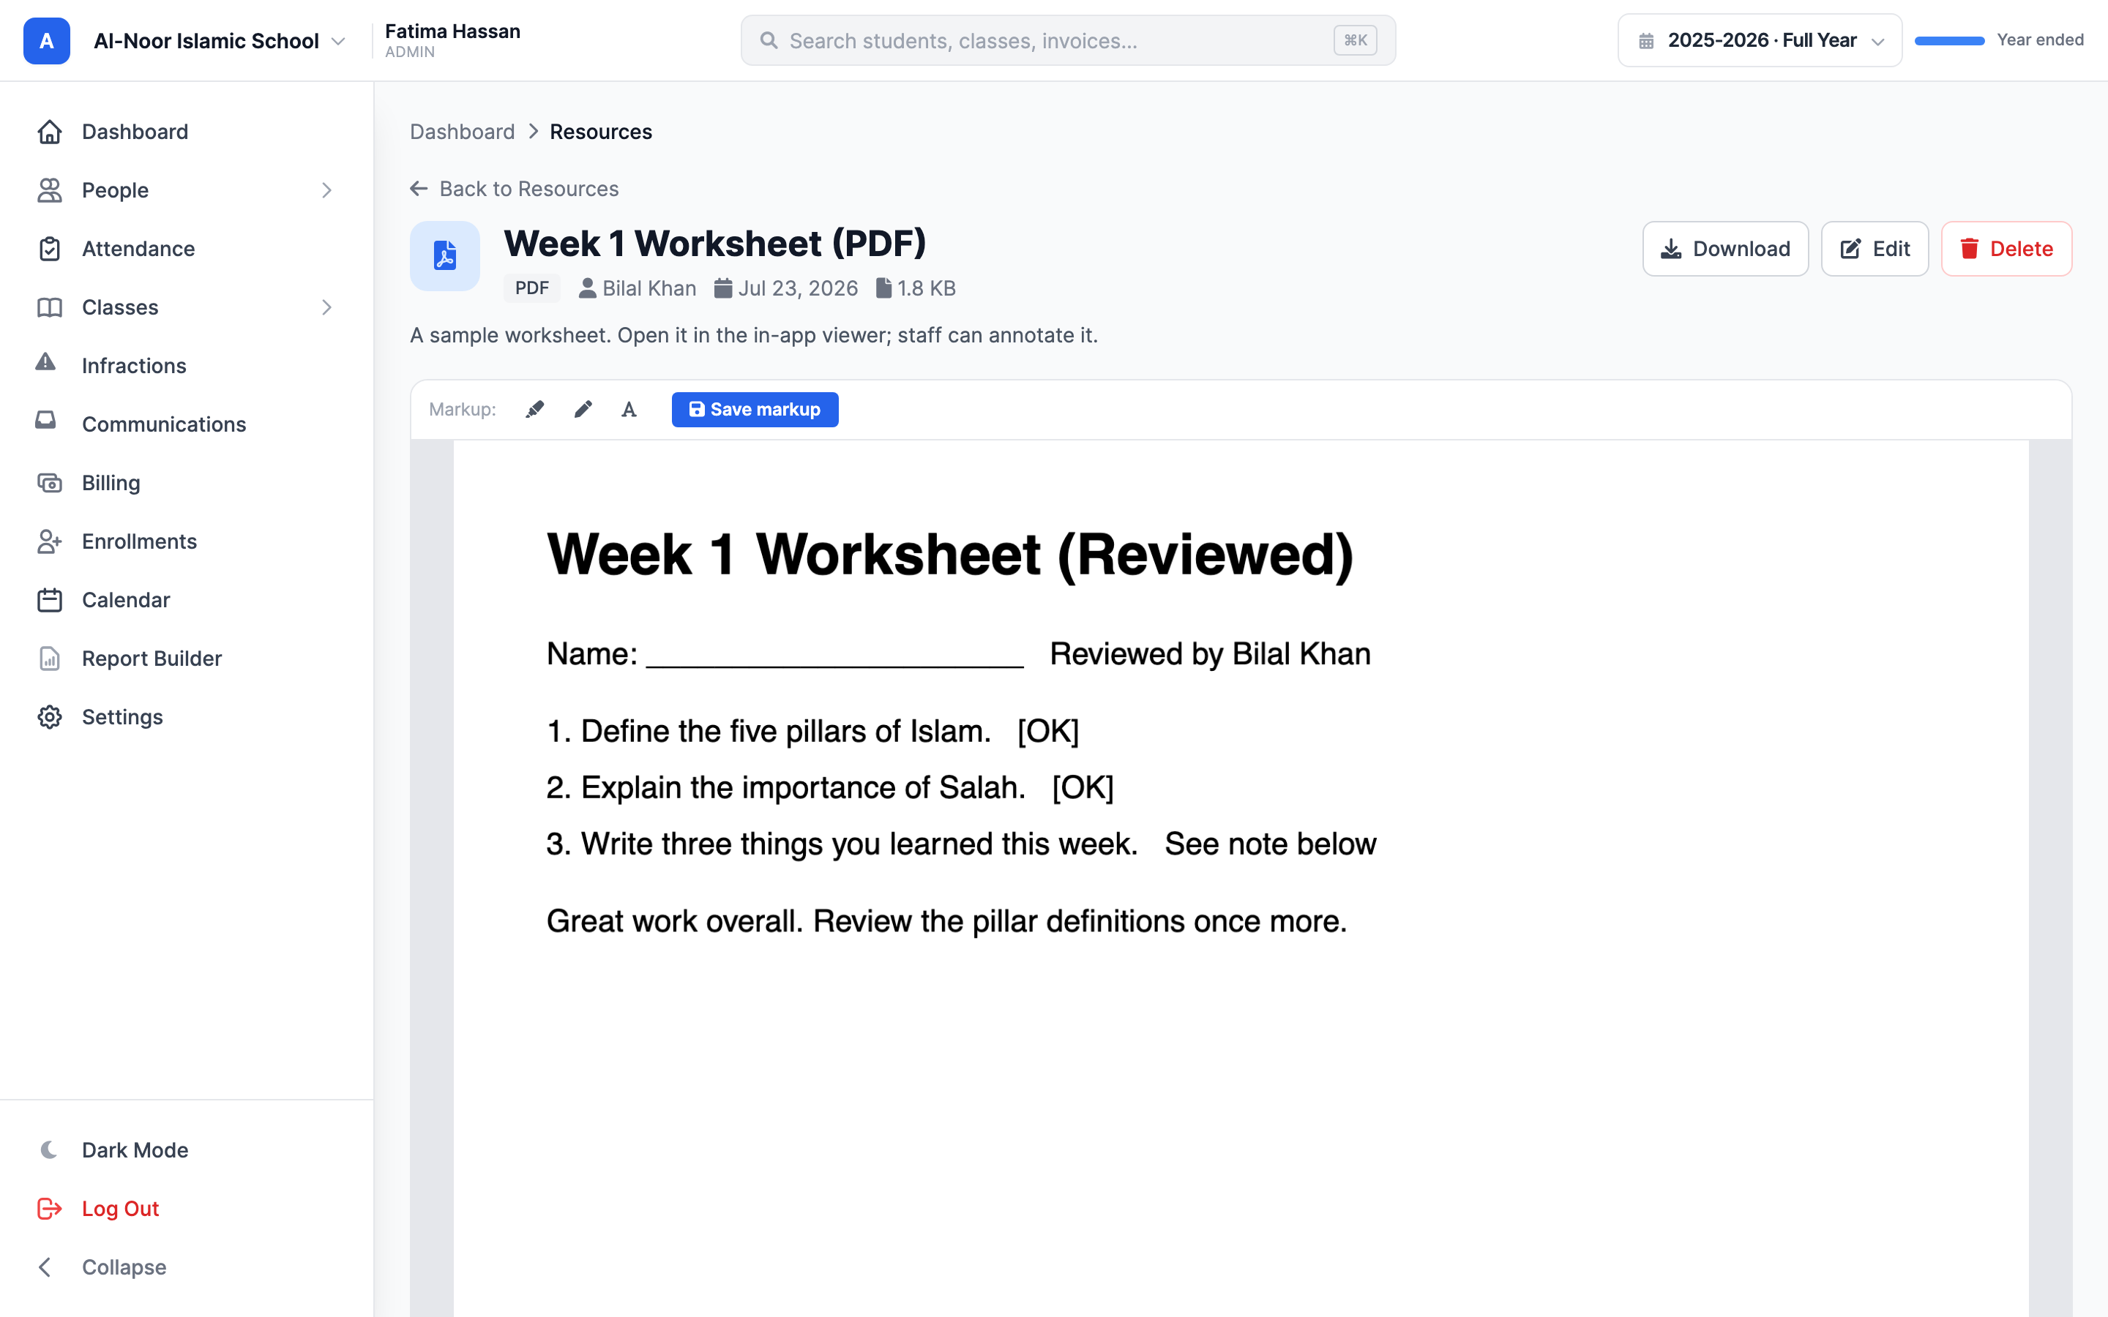Toggle Dark Mode

coord(187,1149)
